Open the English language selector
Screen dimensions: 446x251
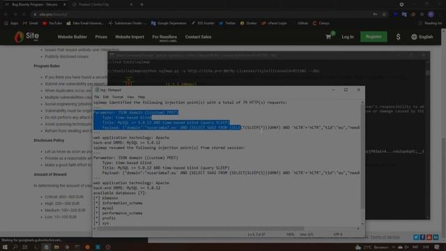(x=422, y=37)
